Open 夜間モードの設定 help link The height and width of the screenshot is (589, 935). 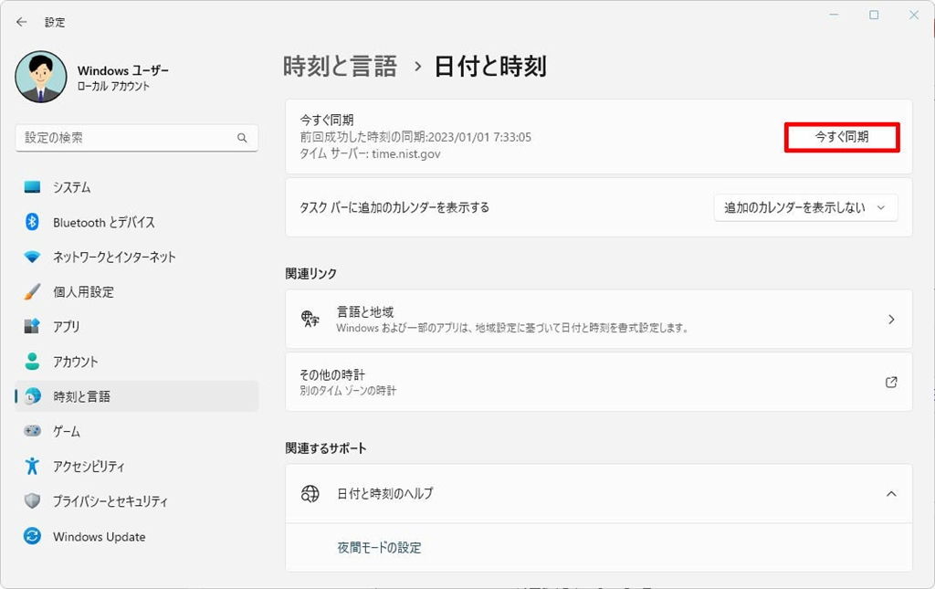click(379, 547)
